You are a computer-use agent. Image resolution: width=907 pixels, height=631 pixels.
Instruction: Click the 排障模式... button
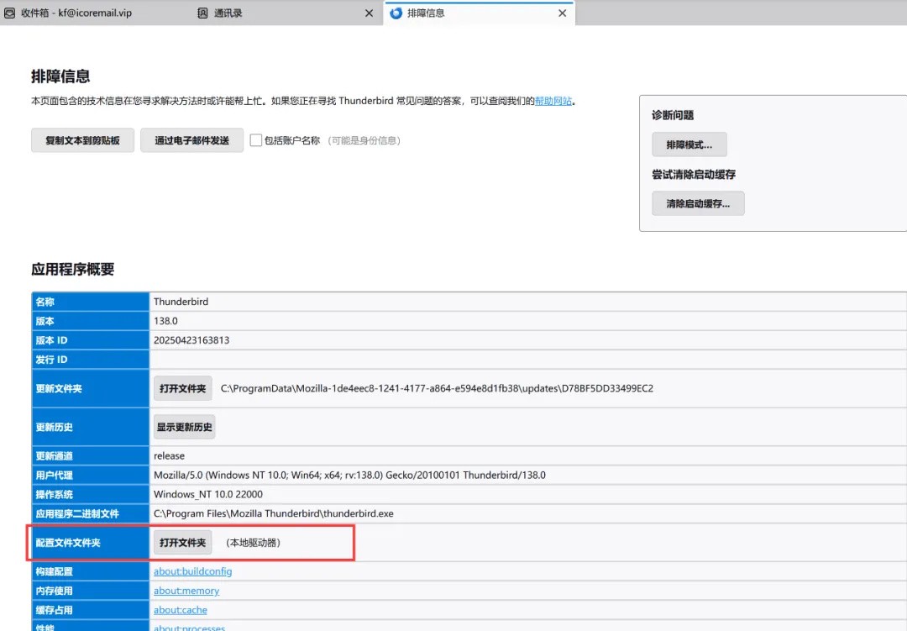click(x=689, y=145)
